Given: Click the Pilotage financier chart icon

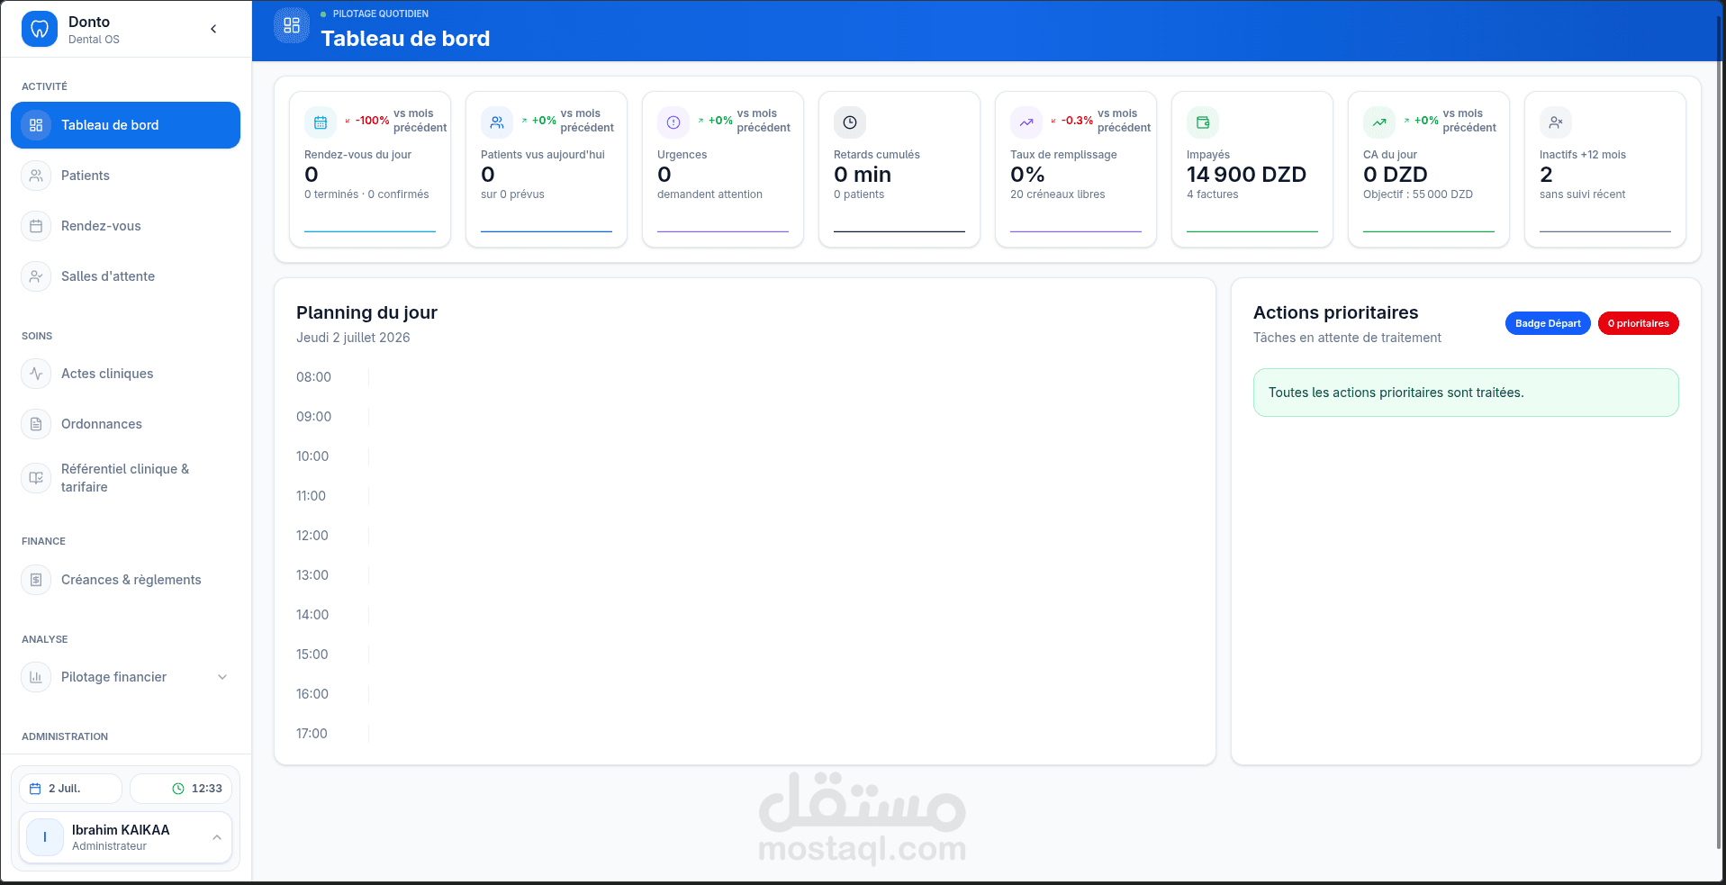Looking at the screenshot, I should (36, 677).
